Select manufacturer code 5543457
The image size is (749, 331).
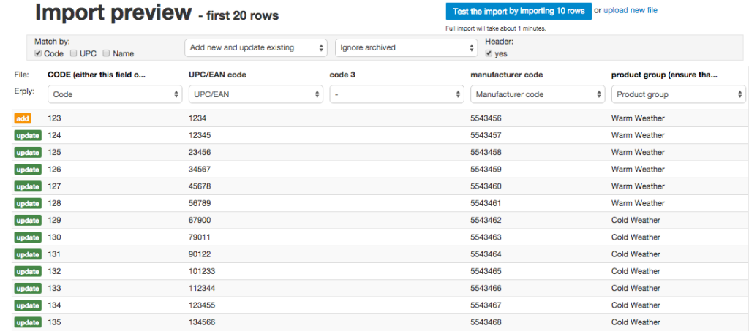point(486,135)
